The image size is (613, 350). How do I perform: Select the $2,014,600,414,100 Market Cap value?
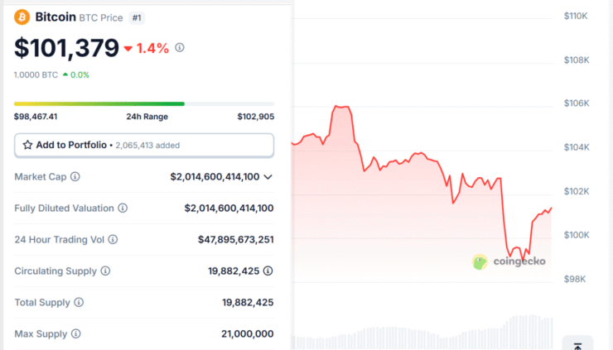pos(215,177)
